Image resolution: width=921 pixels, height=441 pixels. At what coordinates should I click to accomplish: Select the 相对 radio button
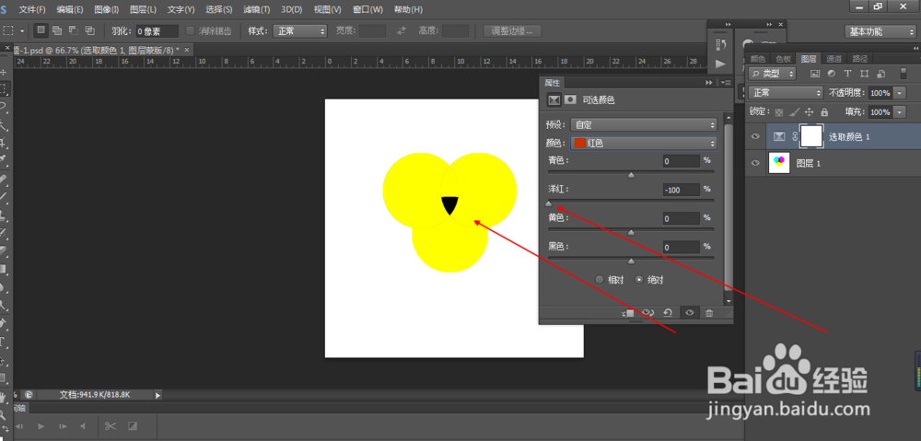tap(600, 280)
